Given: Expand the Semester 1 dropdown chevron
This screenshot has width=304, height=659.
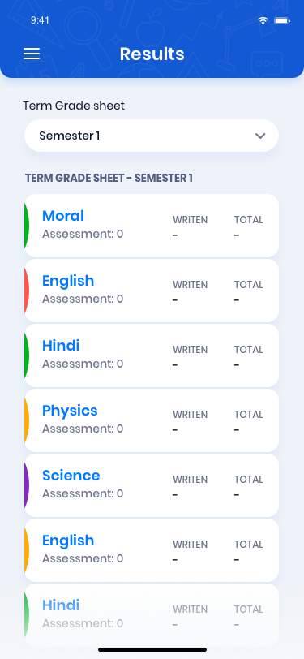Looking at the screenshot, I should (260, 136).
